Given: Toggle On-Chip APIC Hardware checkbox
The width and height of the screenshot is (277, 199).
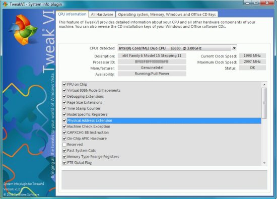Looking at the screenshot, I should point(64,139).
